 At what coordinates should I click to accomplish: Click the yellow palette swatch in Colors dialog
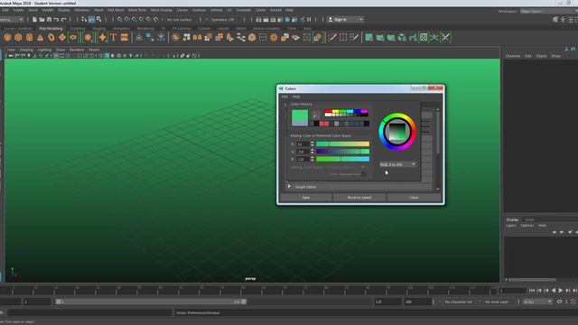[335, 112]
